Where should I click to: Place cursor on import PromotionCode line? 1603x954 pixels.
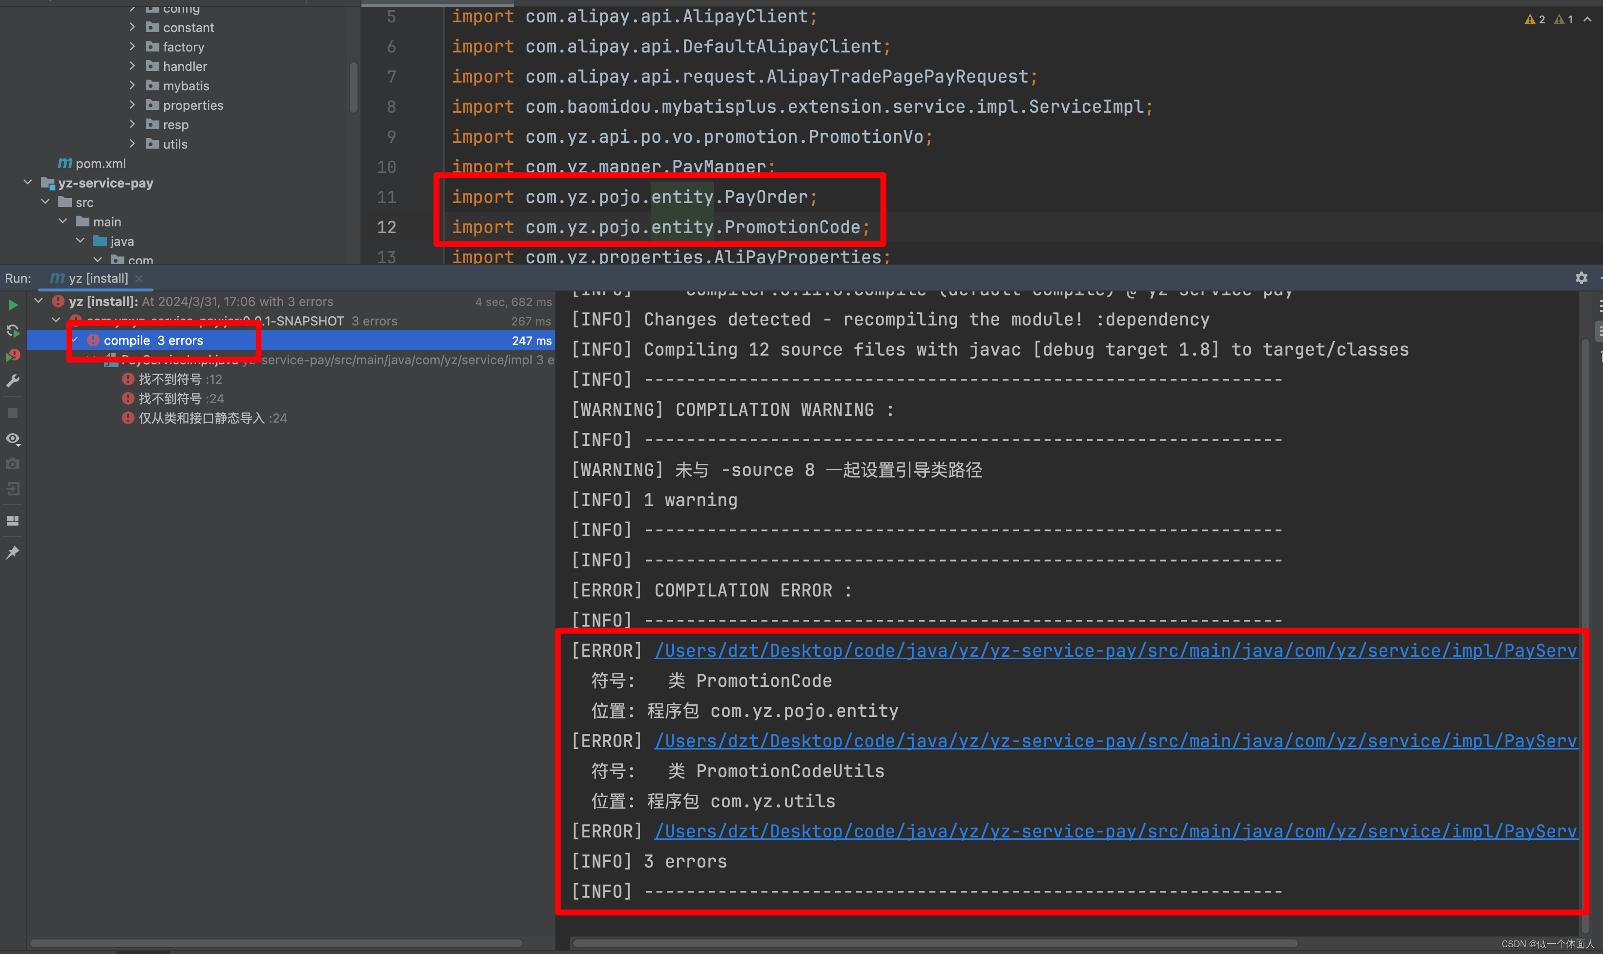click(x=660, y=227)
